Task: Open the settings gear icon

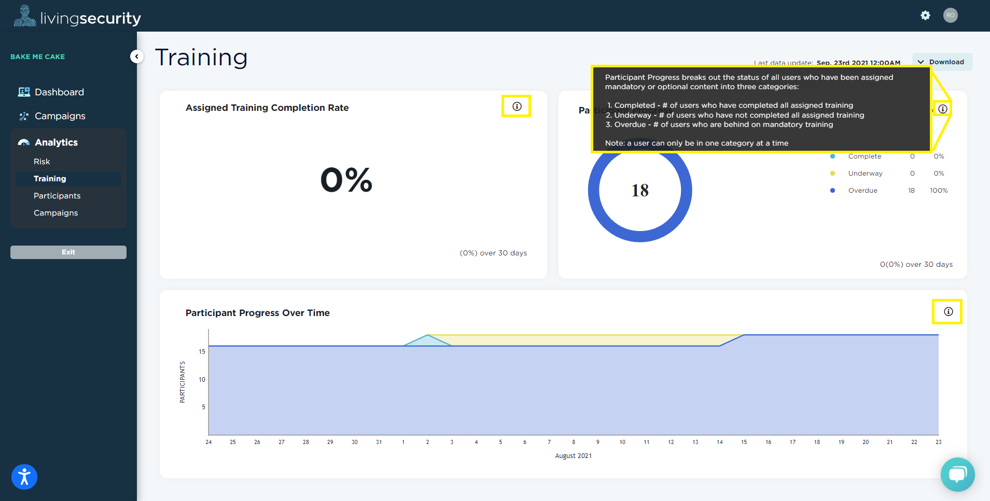Action: pyautogui.click(x=925, y=16)
